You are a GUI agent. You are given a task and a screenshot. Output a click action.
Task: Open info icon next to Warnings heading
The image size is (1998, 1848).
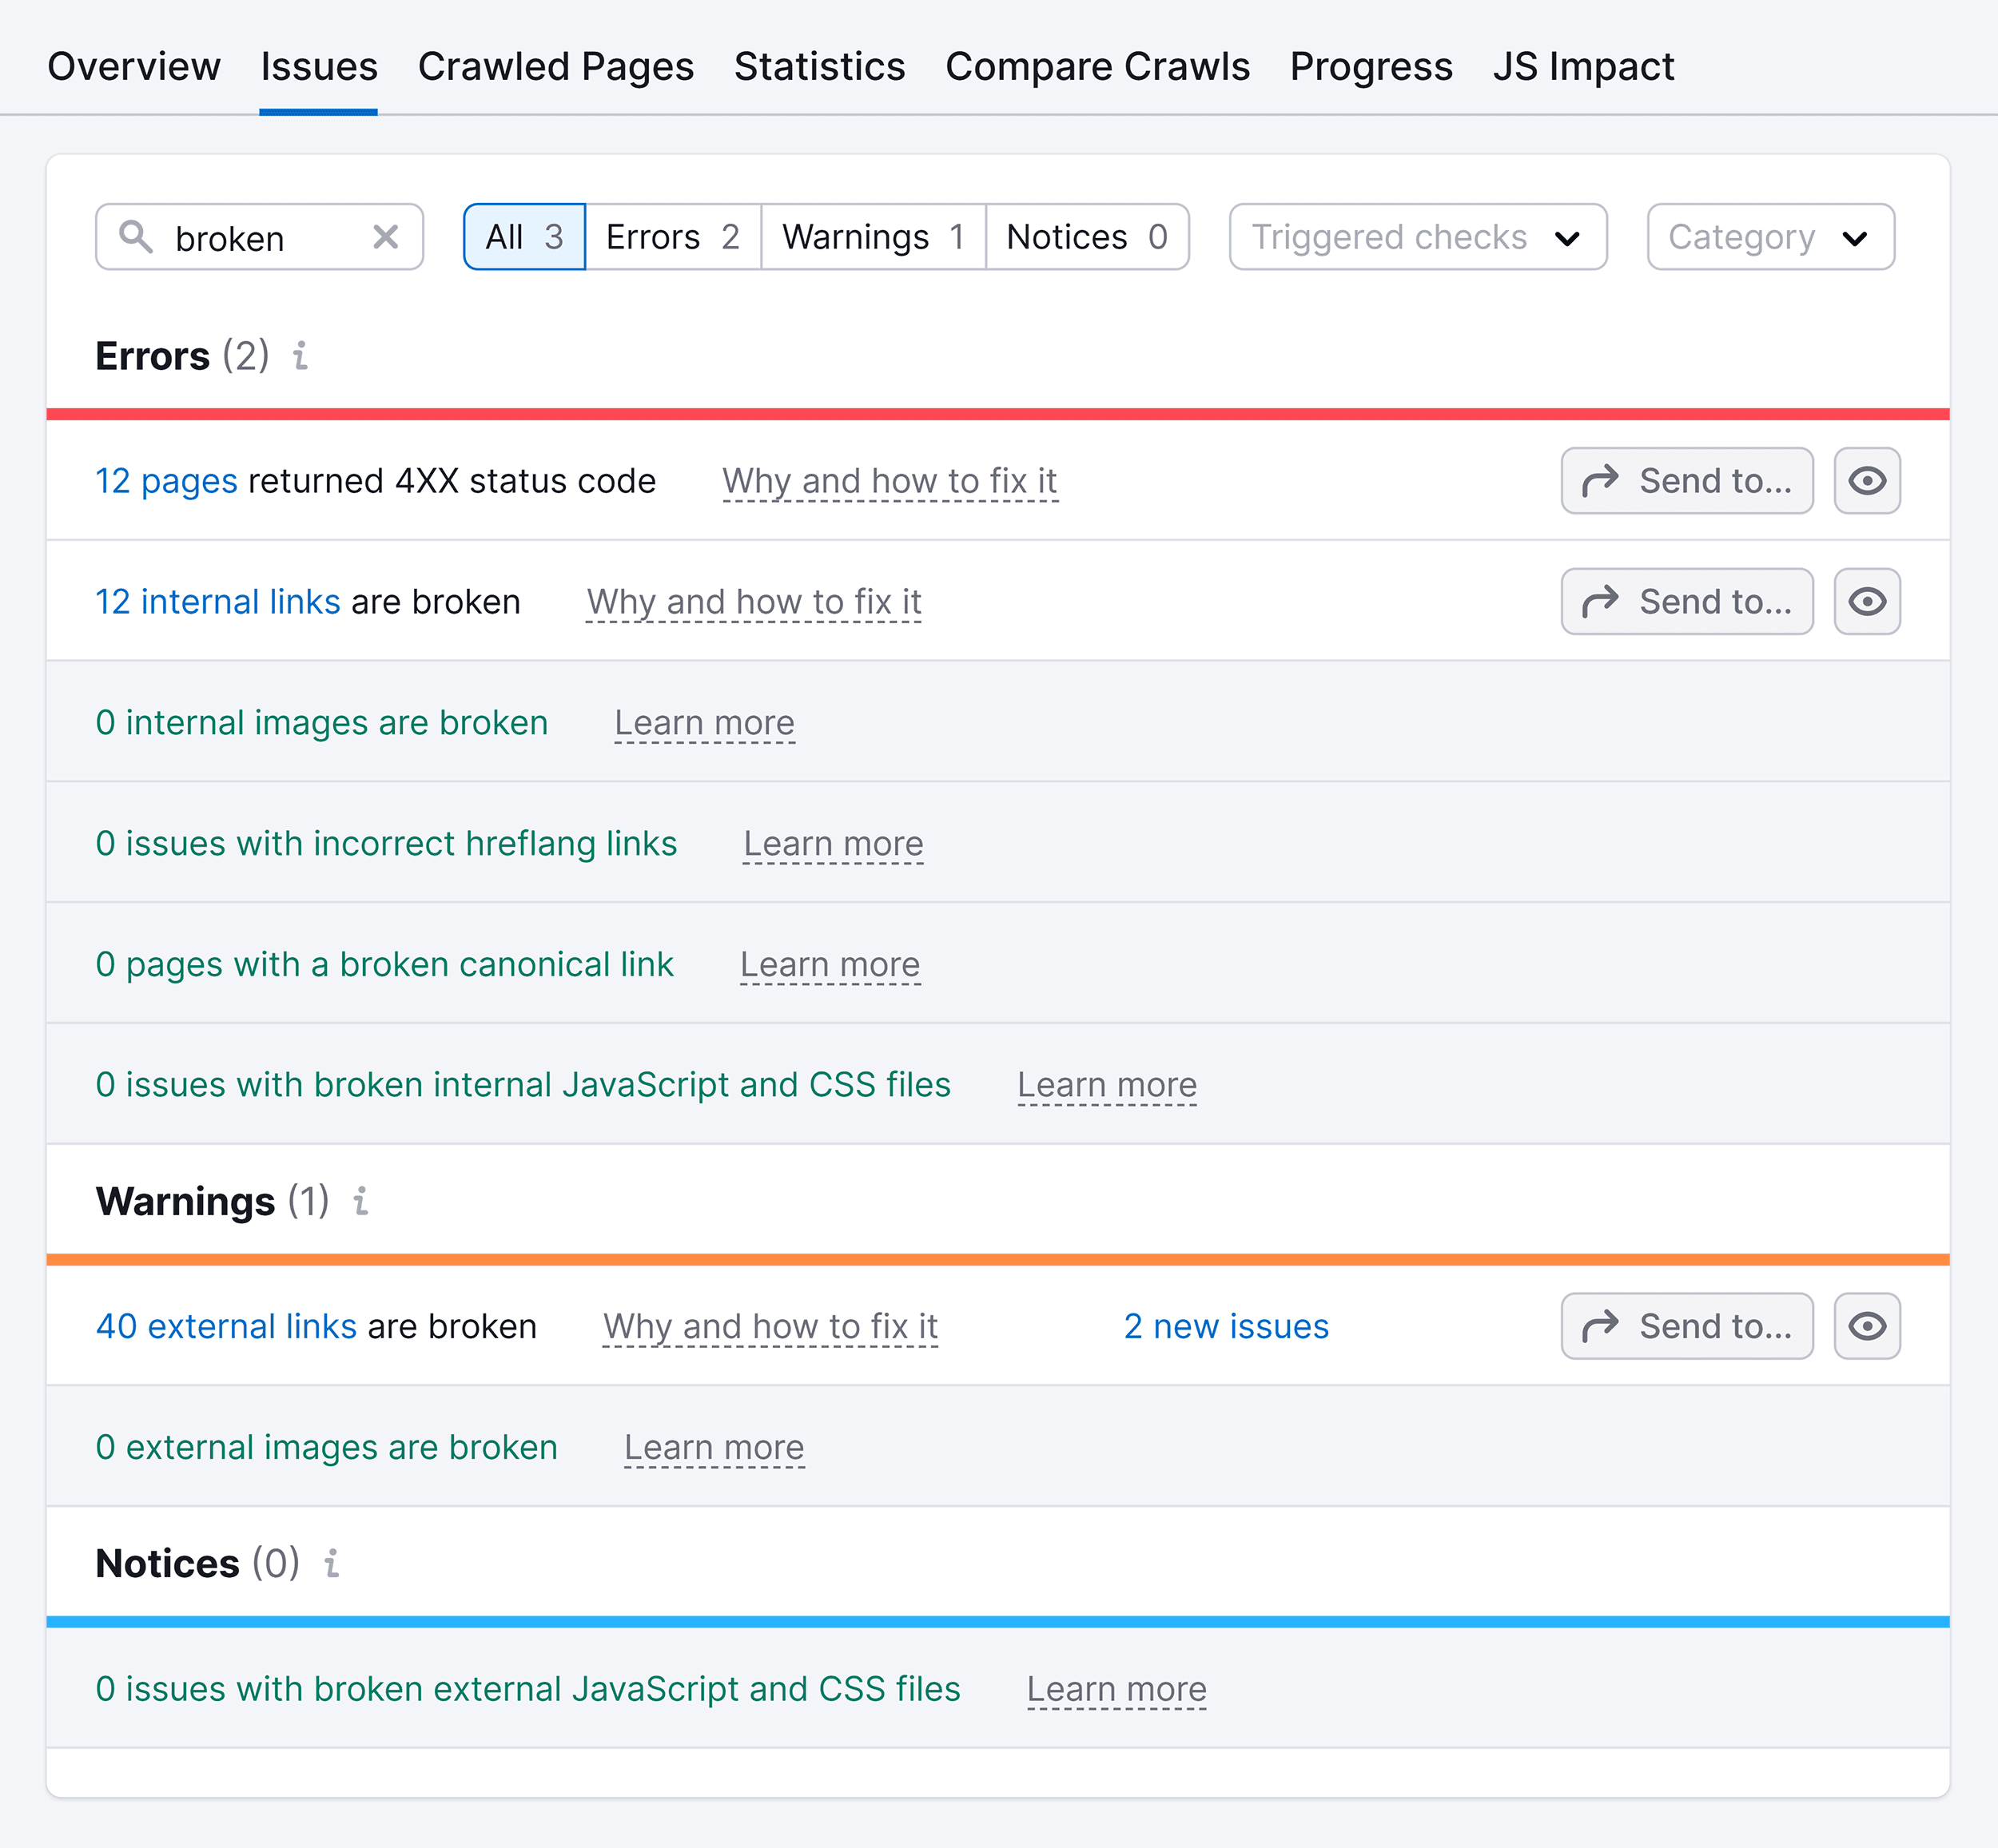click(x=360, y=1201)
